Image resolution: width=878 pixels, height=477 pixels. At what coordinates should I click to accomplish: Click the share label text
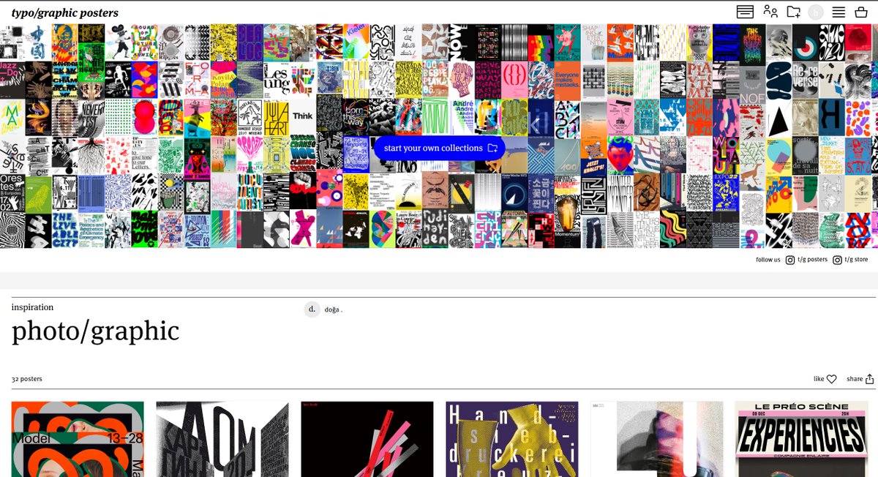click(x=855, y=379)
